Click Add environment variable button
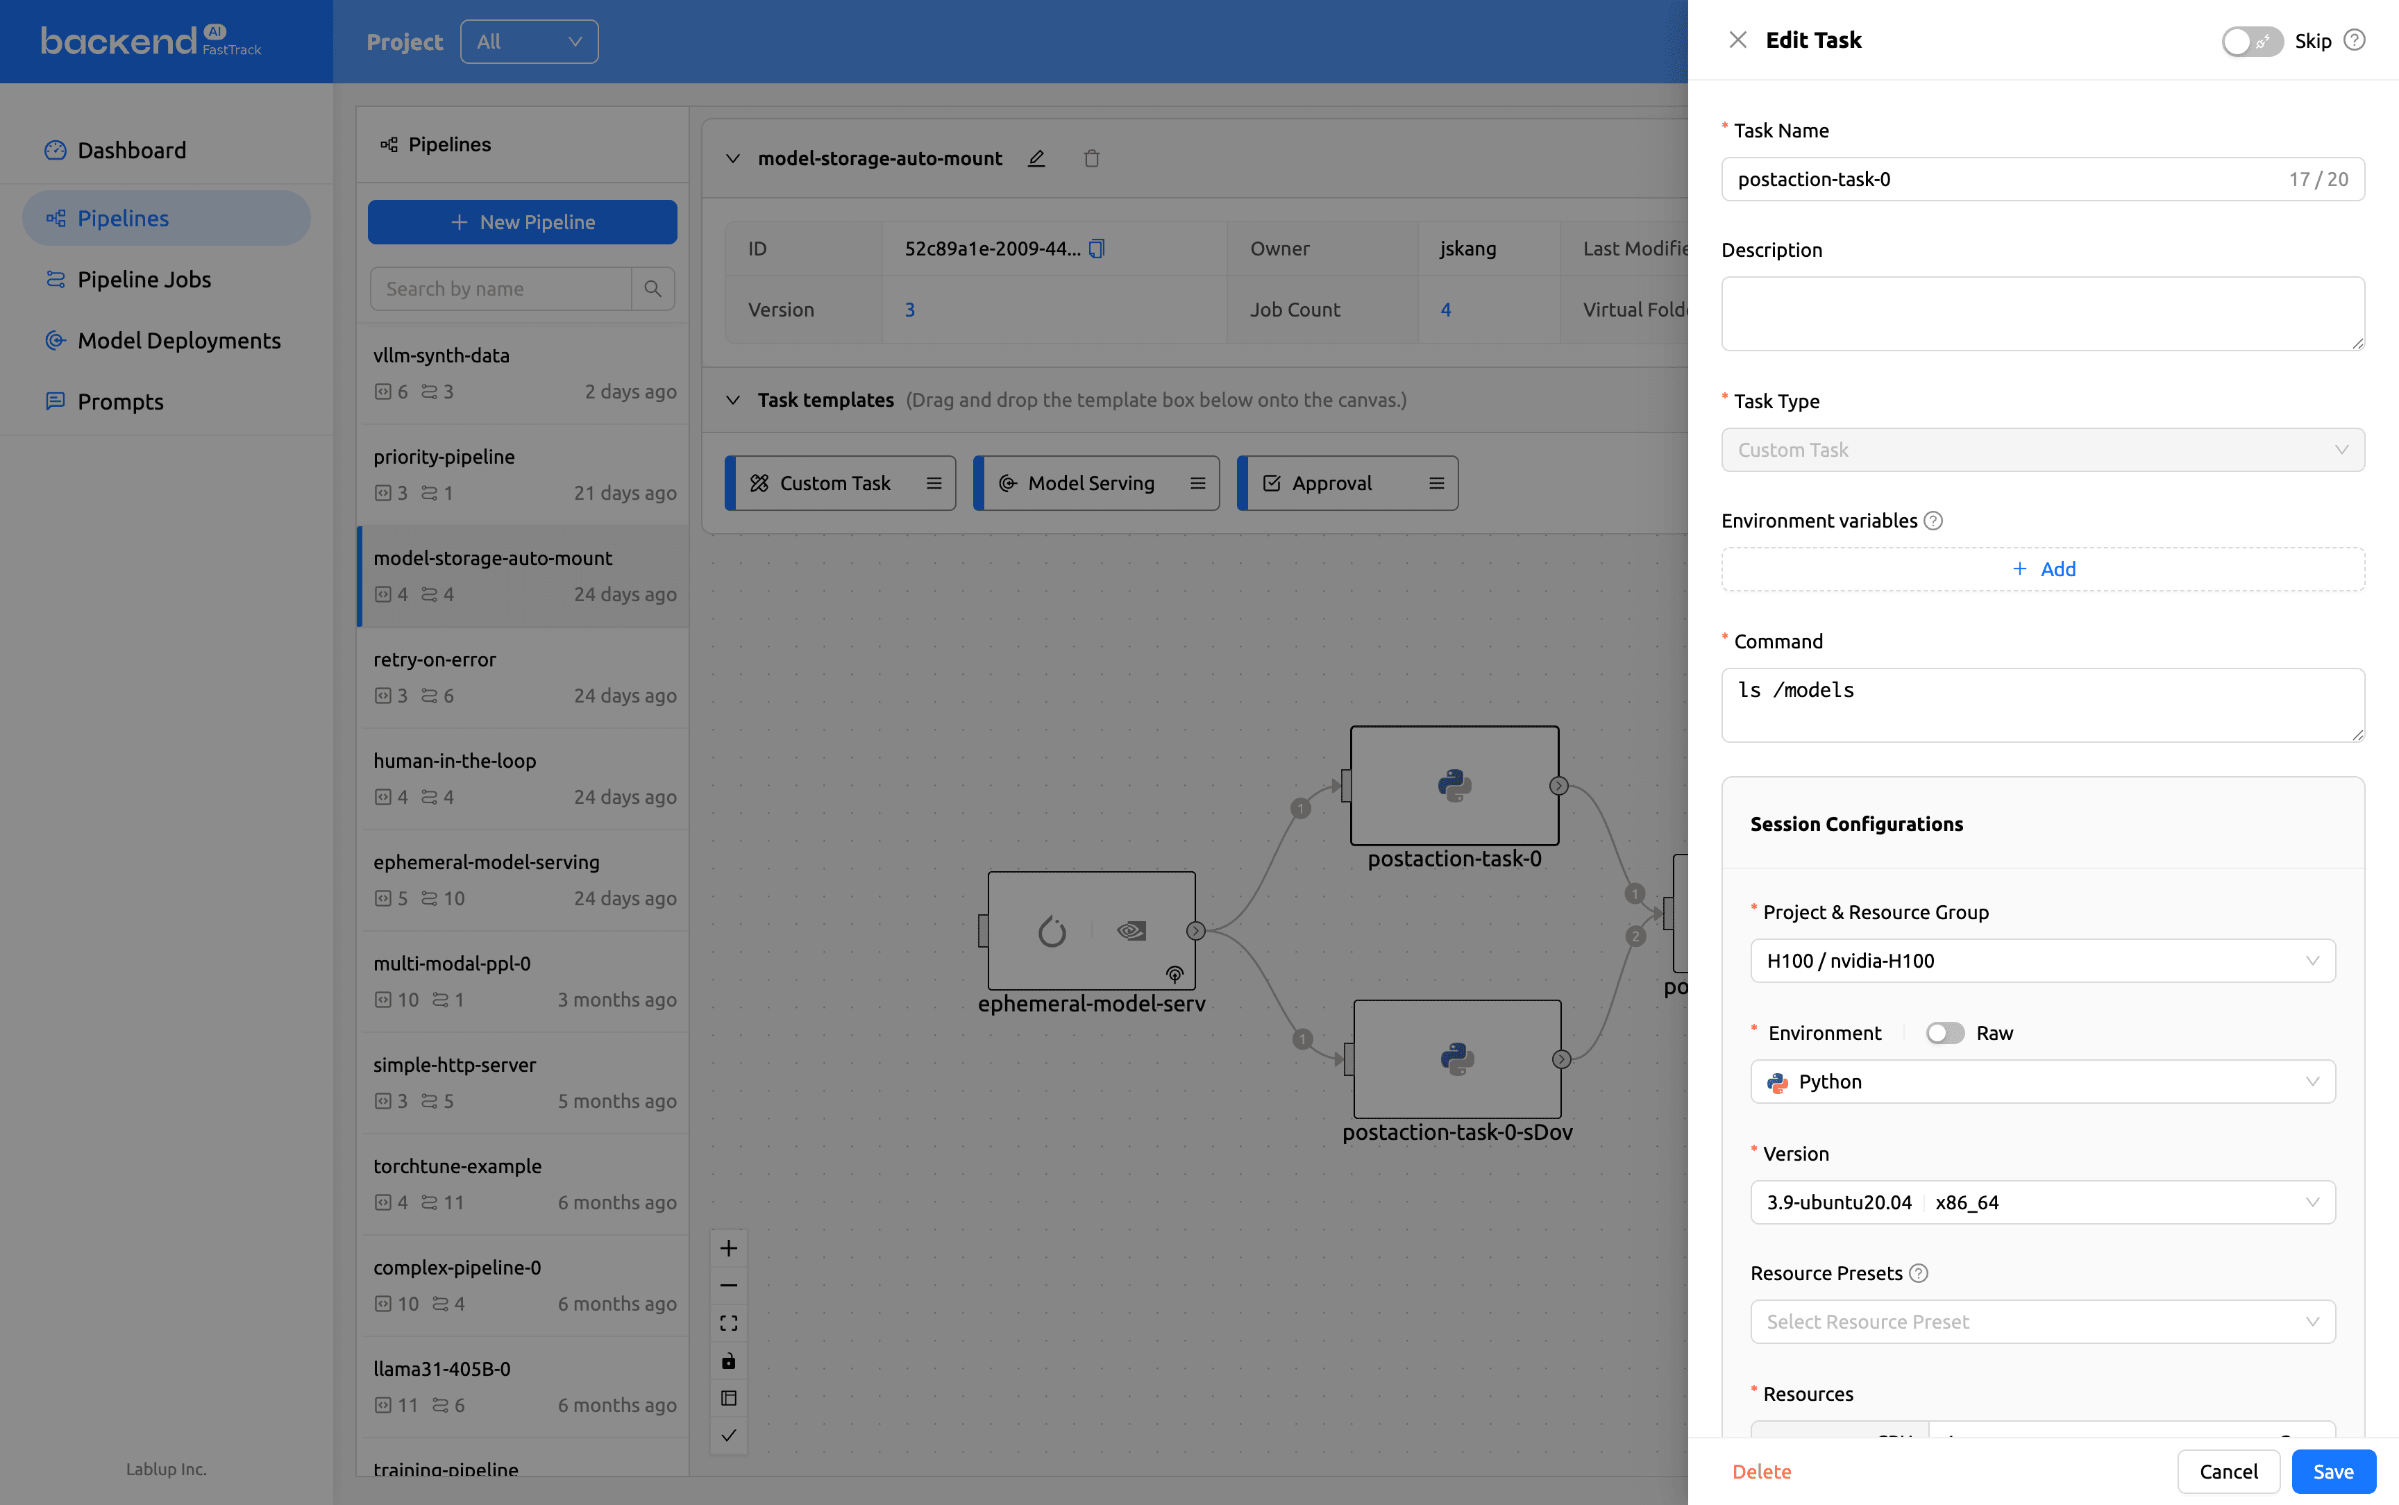This screenshot has height=1505, width=2399. [x=2043, y=569]
